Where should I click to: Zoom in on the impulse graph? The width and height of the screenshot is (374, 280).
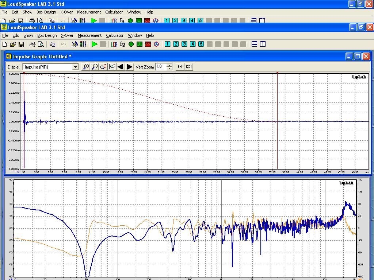tap(85, 67)
